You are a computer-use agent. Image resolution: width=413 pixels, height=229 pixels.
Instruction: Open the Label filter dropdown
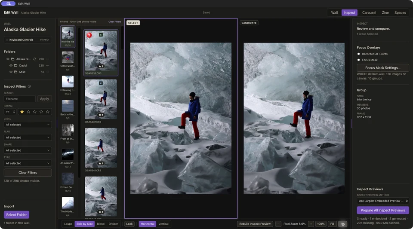coord(28,125)
